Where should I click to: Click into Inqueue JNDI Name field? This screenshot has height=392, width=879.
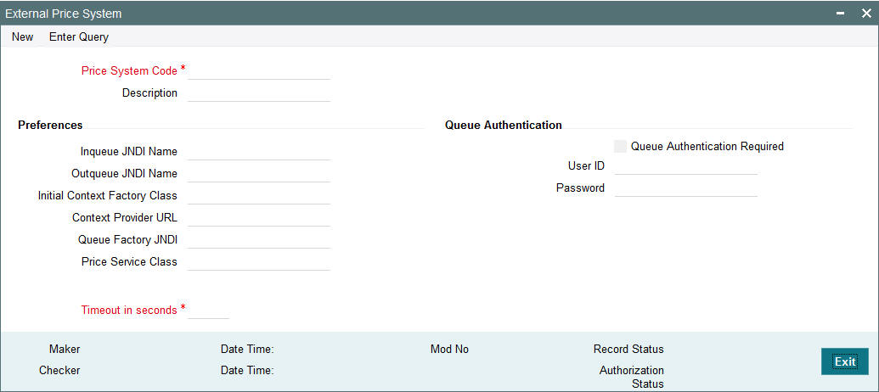[x=259, y=152]
